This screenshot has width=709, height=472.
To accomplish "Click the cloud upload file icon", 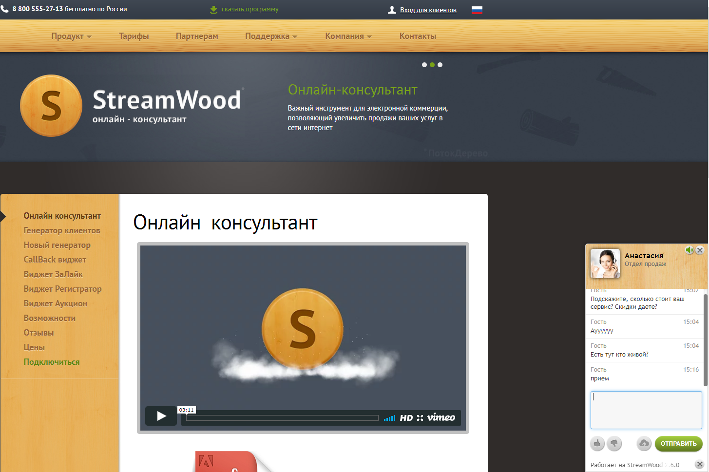I will [x=644, y=443].
